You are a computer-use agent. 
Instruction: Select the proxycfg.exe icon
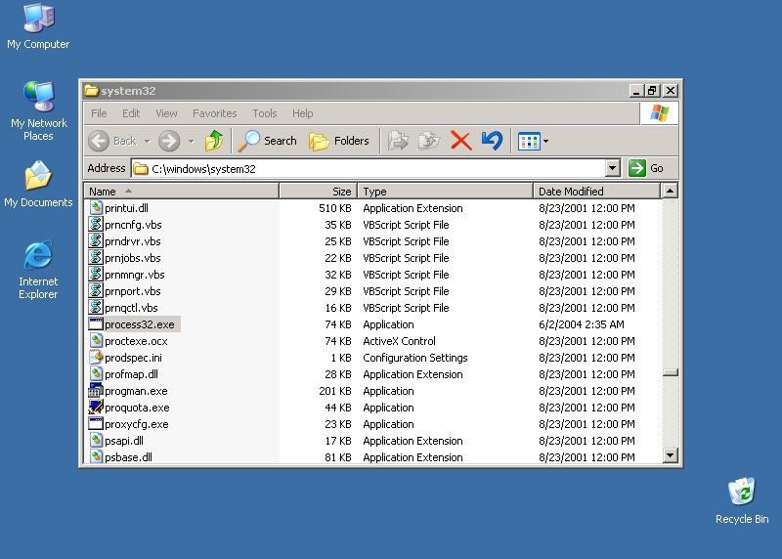pos(96,423)
